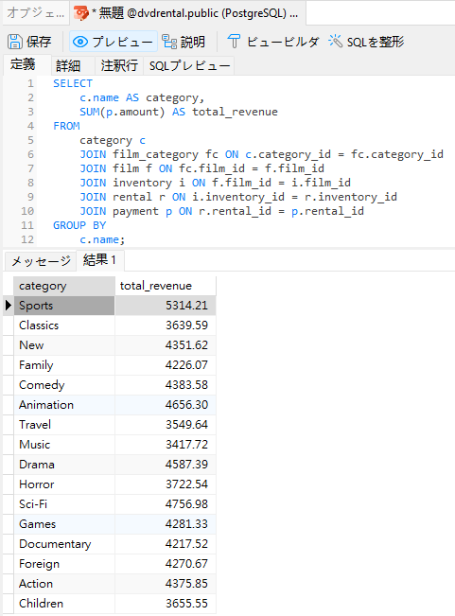Click the 3722.54 revenue value

click(x=186, y=484)
